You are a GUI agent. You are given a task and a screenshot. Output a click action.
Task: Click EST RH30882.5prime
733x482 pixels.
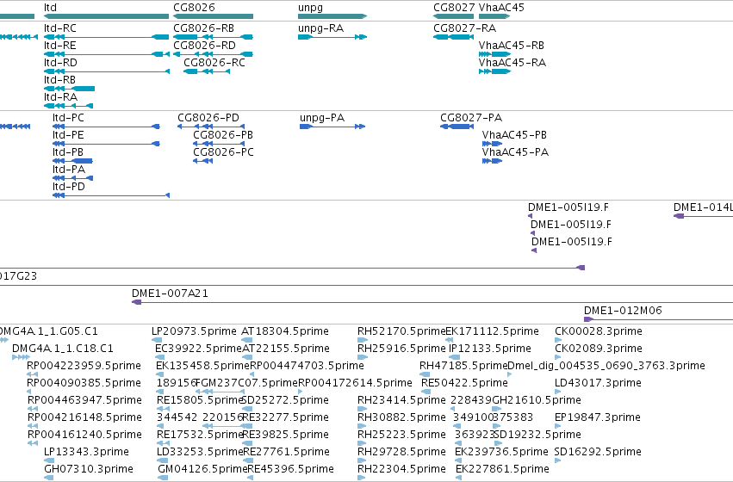[x=401, y=417]
